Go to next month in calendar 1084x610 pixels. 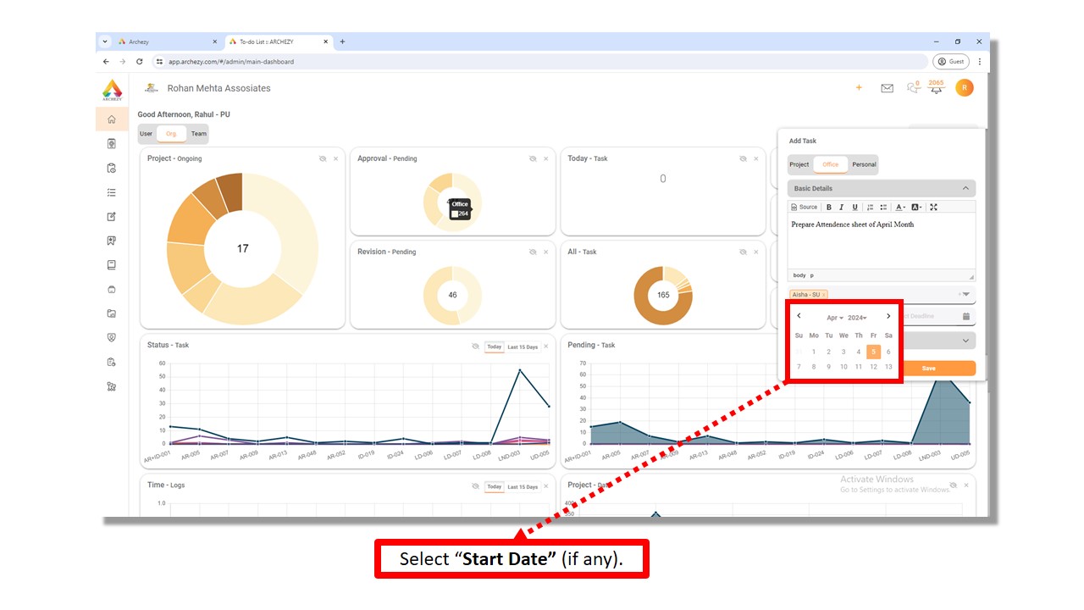pos(888,316)
